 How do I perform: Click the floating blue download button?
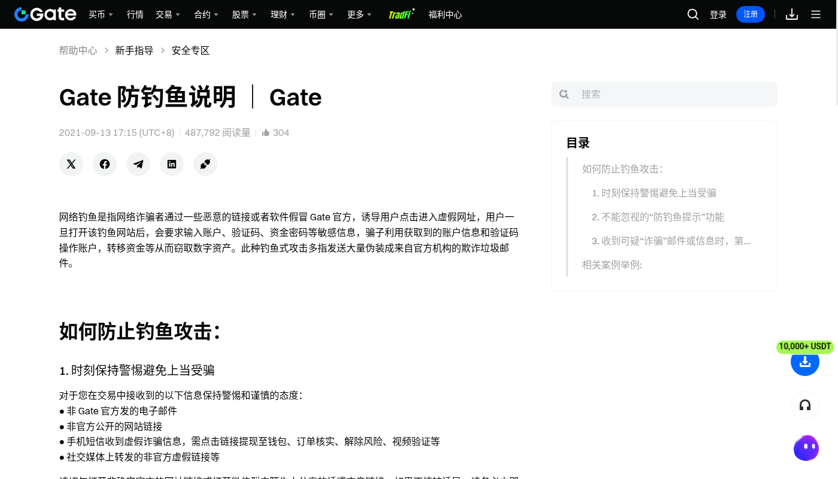(x=805, y=362)
